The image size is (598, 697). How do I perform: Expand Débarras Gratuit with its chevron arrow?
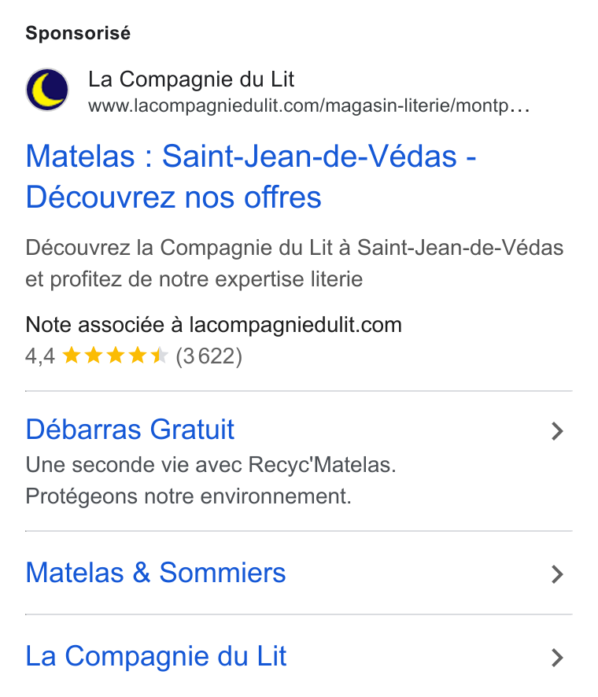pos(557,431)
